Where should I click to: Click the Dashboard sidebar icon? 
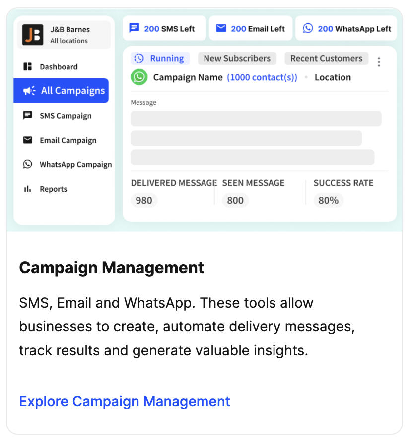tap(28, 67)
